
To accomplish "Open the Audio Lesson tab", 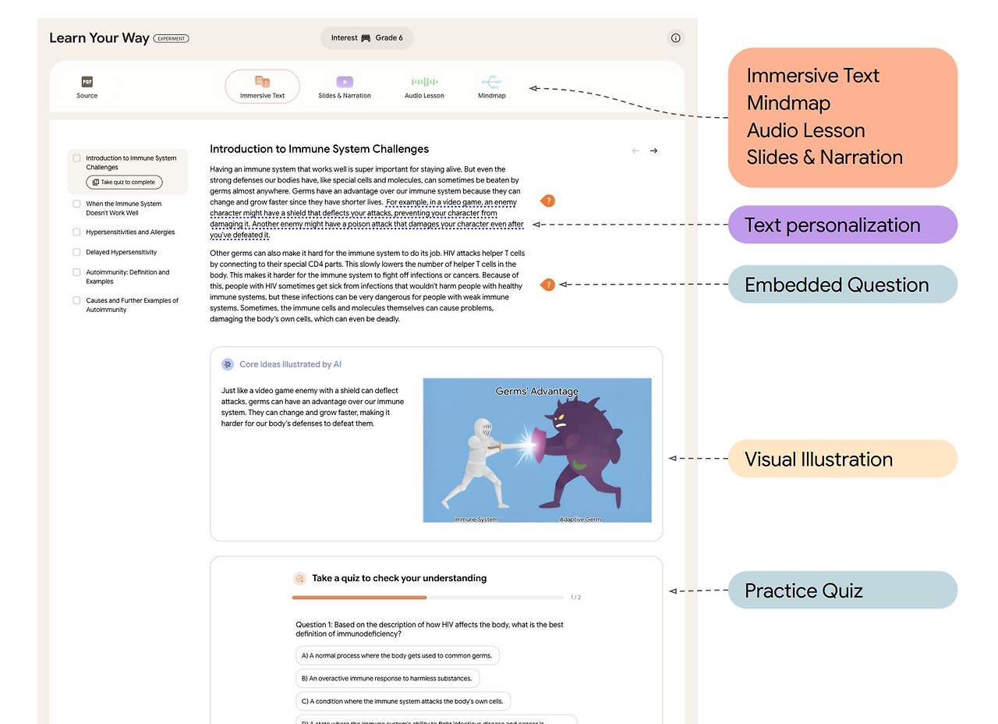I will pyautogui.click(x=424, y=87).
